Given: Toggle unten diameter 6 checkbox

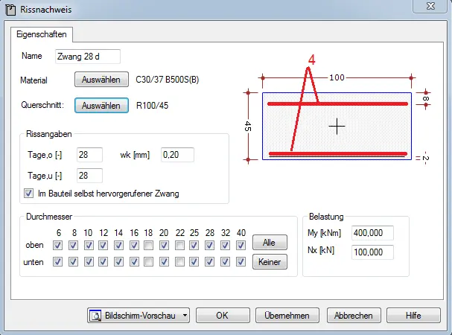Looking at the screenshot, I should pyautogui.click(x=57, y=262).
